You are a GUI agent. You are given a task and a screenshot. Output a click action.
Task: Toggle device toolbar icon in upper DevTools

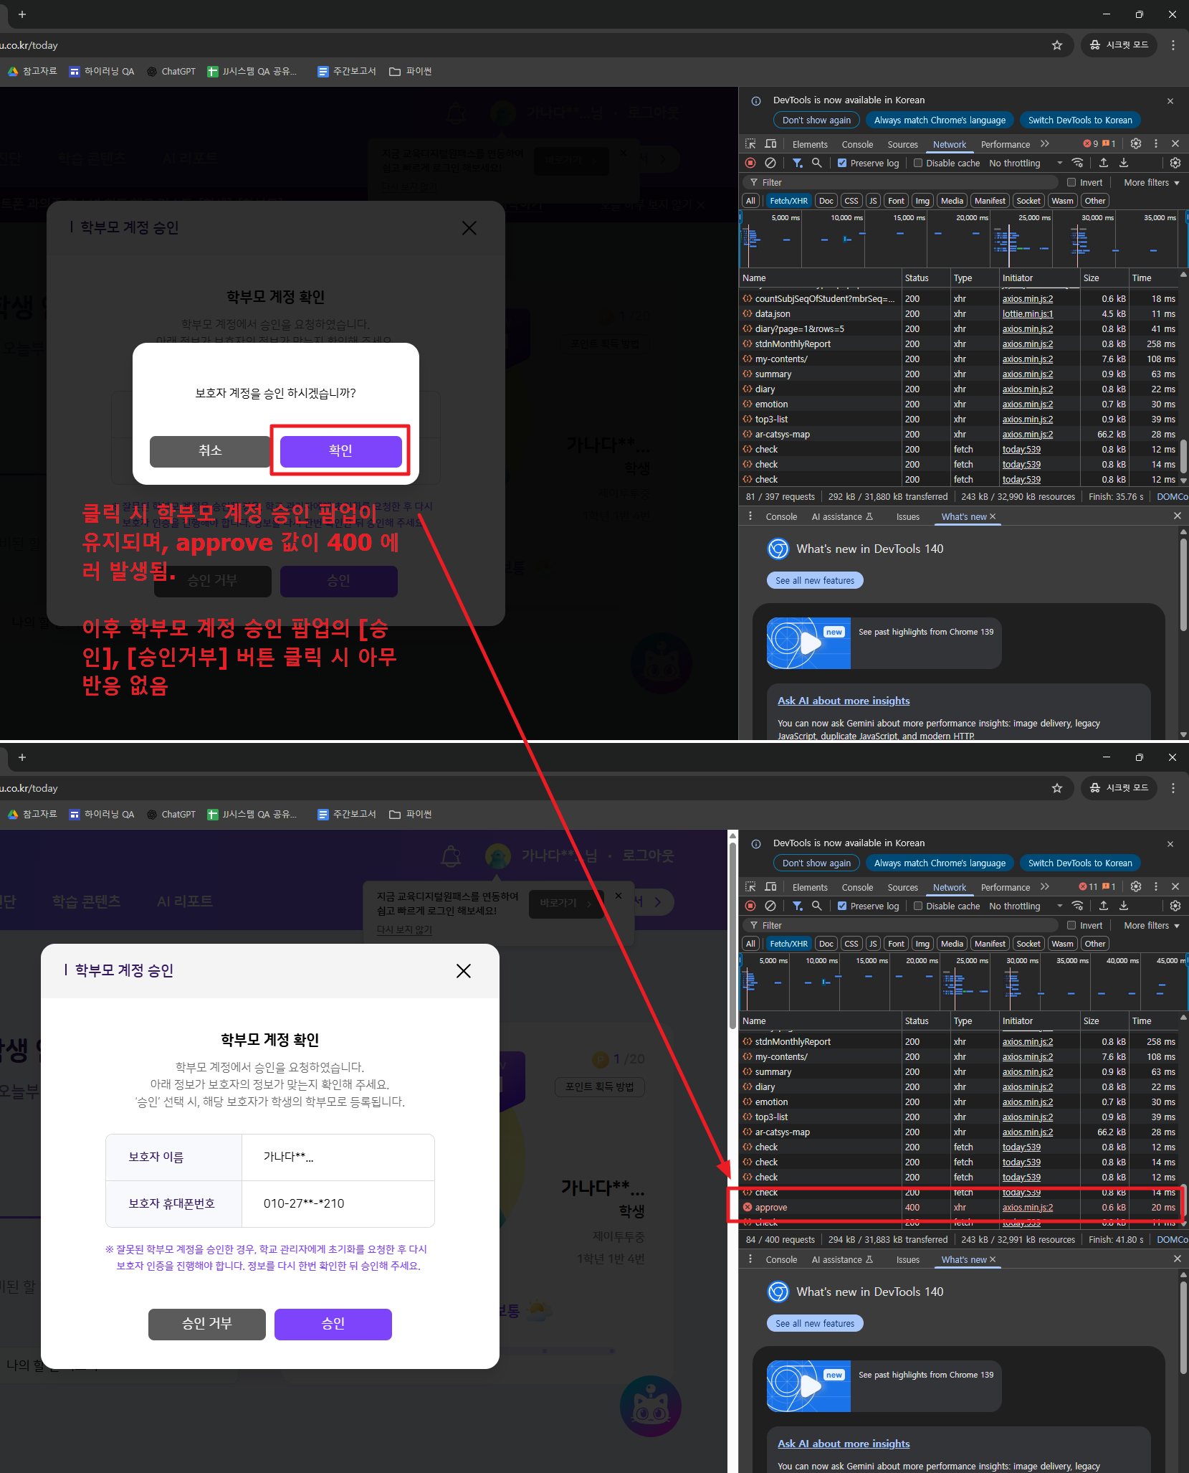(770, 144)
